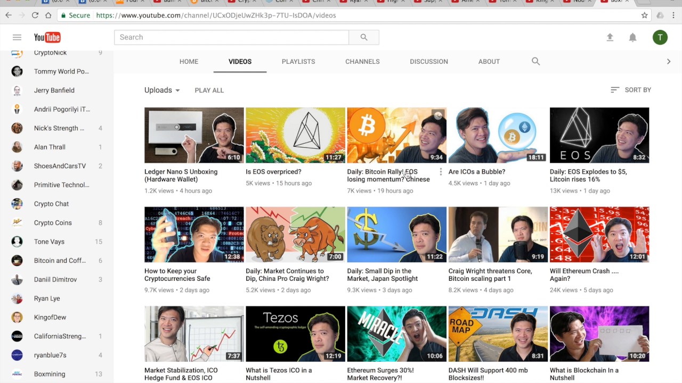Open the DISCUSSION tab
The height and width of the screenshot is (383, 682).
click(x=429, y=62)
